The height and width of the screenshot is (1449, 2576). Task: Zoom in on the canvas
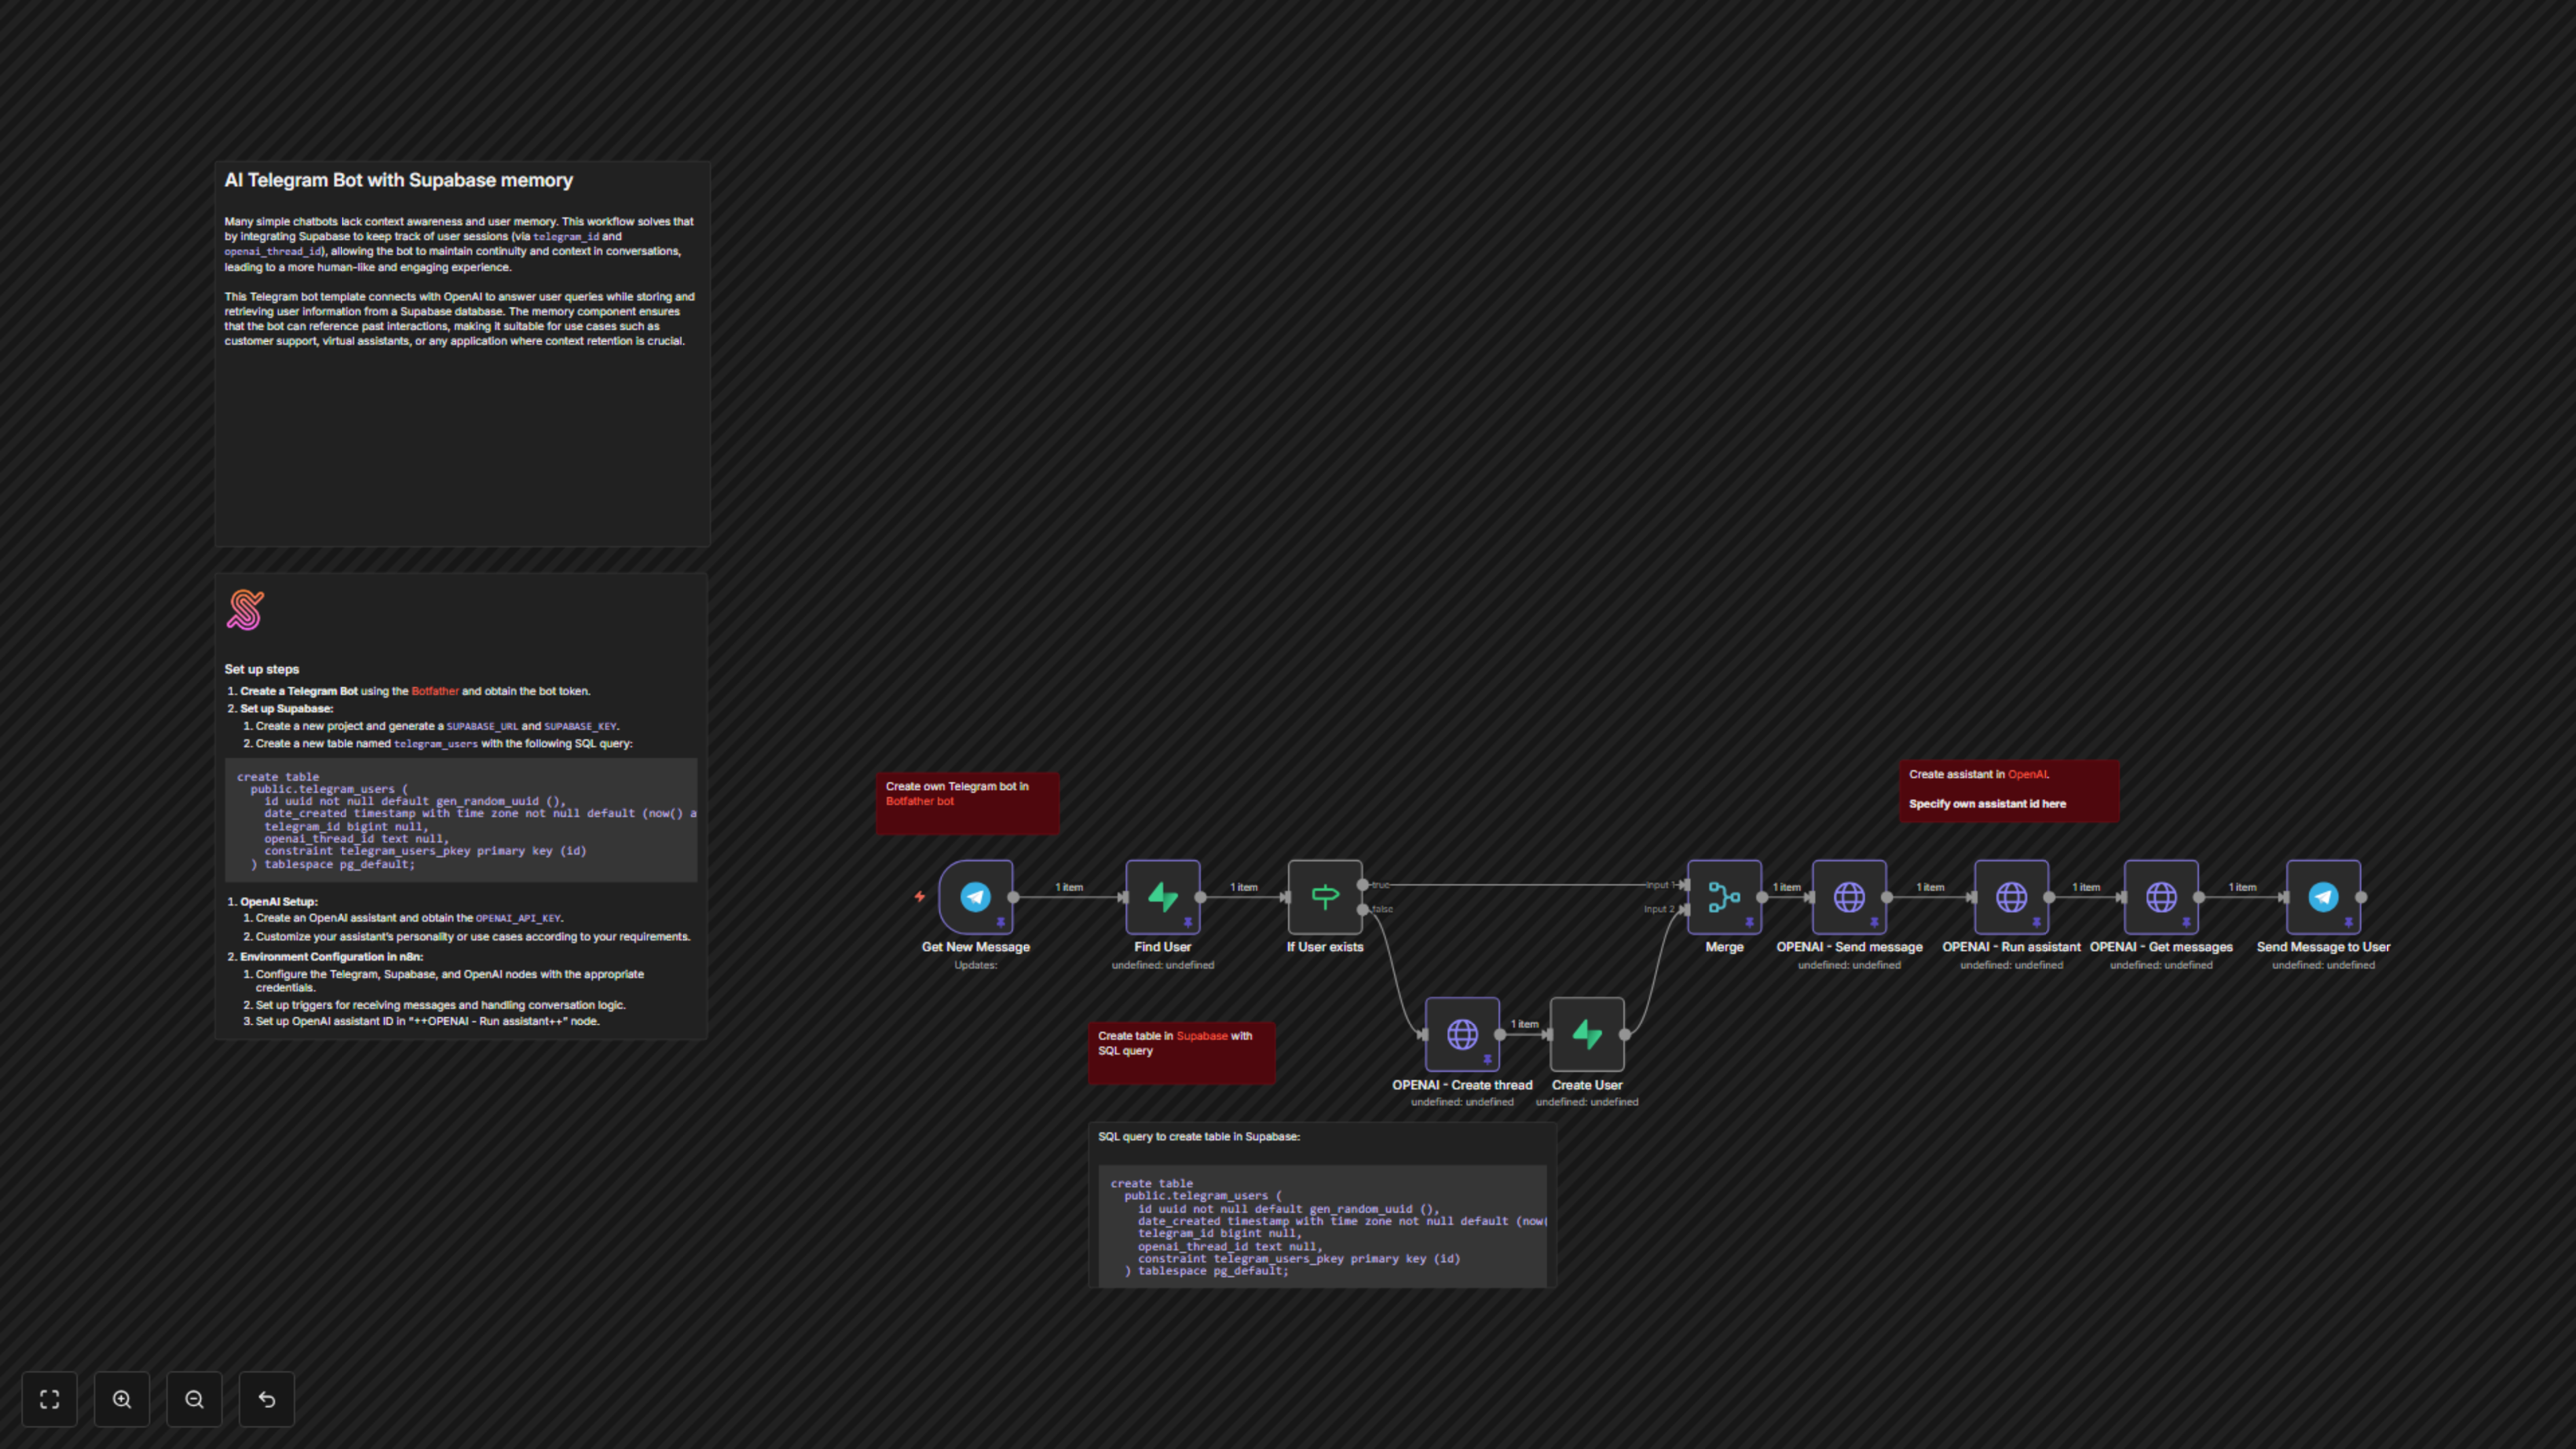click(x=122, y=1399)
